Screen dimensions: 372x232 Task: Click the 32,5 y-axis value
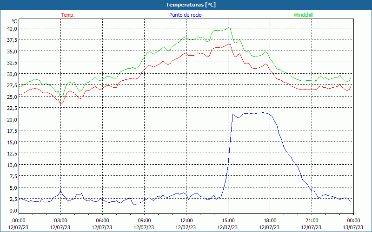(x=13, y=63)
